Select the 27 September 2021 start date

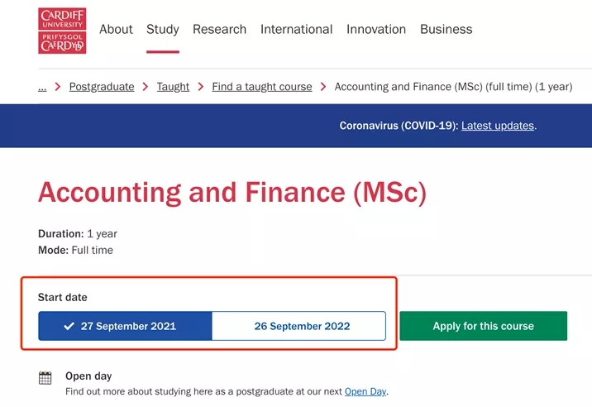(x=125, y=326)
